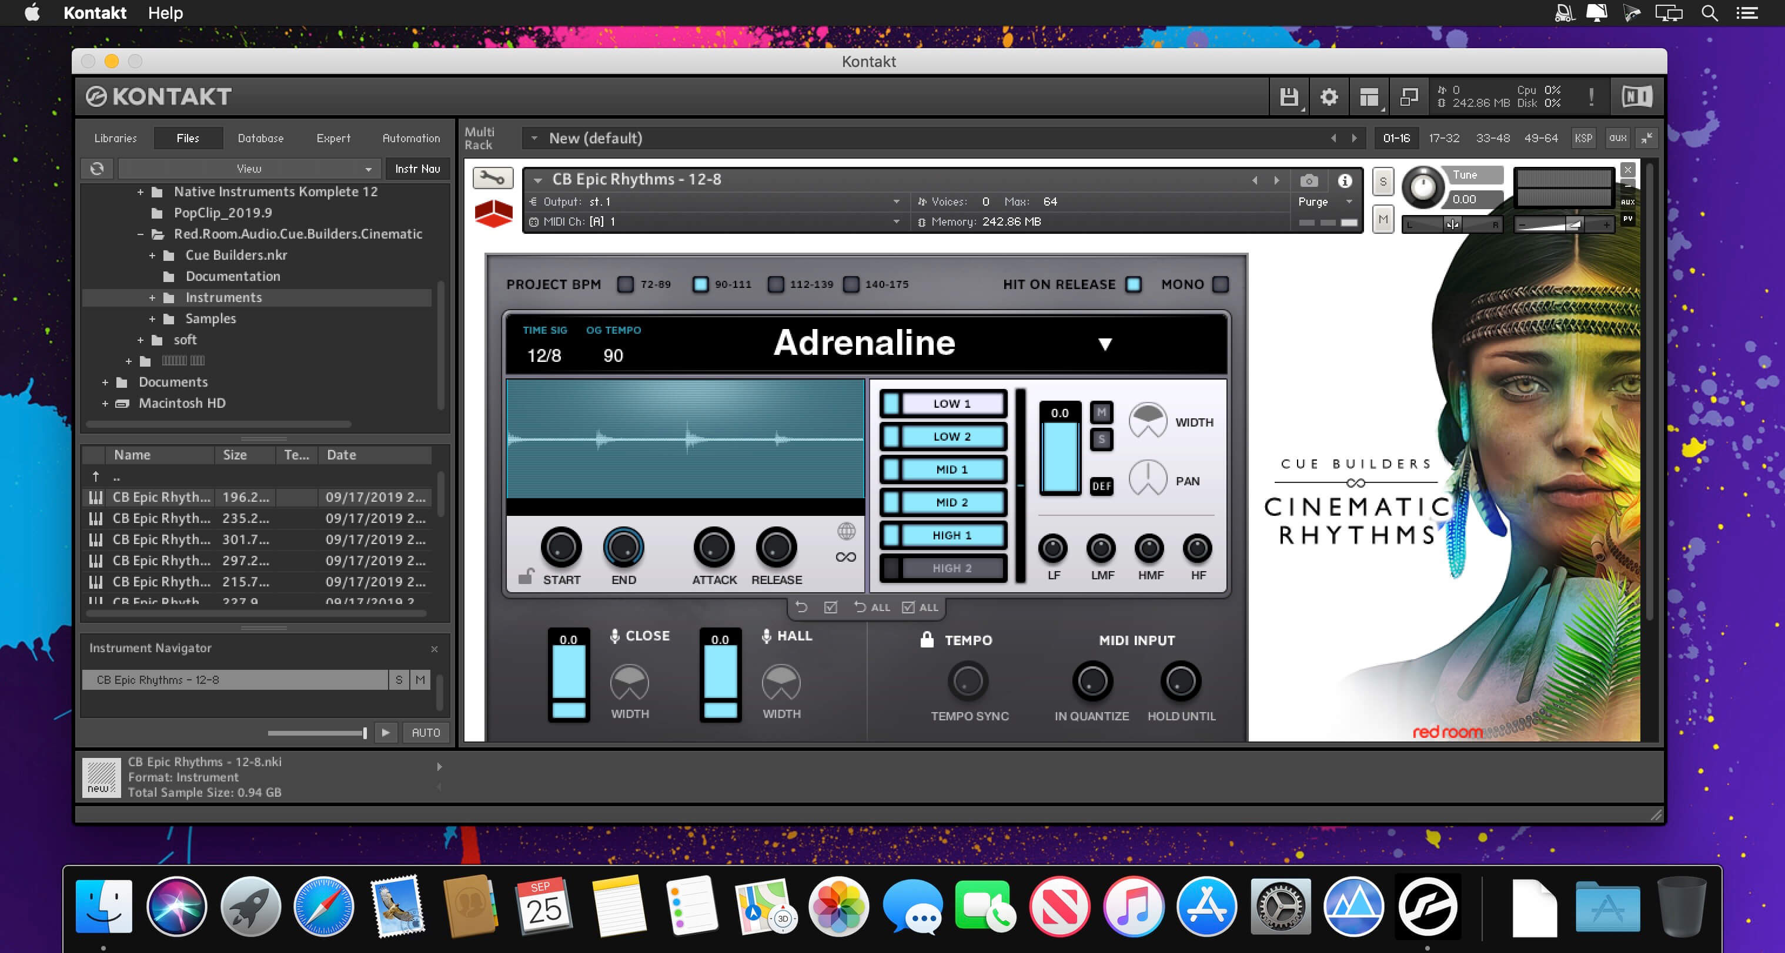
Task: Click the AUTO button
Action: tap(426, 732)
